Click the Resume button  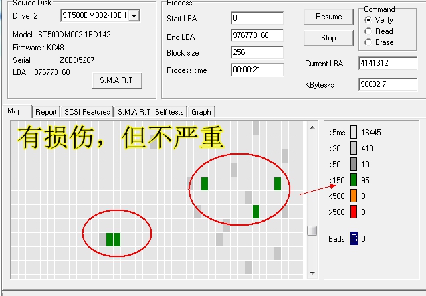[x=328, y=17]
